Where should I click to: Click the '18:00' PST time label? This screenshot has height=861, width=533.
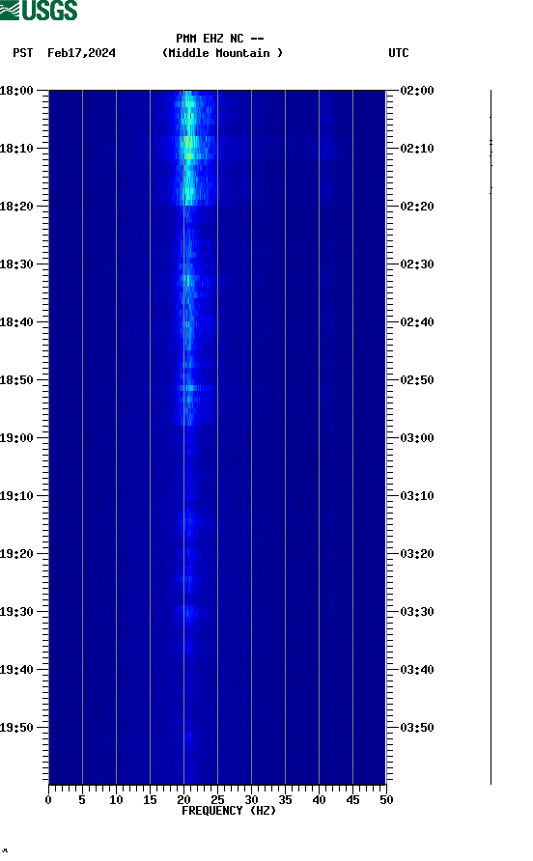tap(16, 91)
